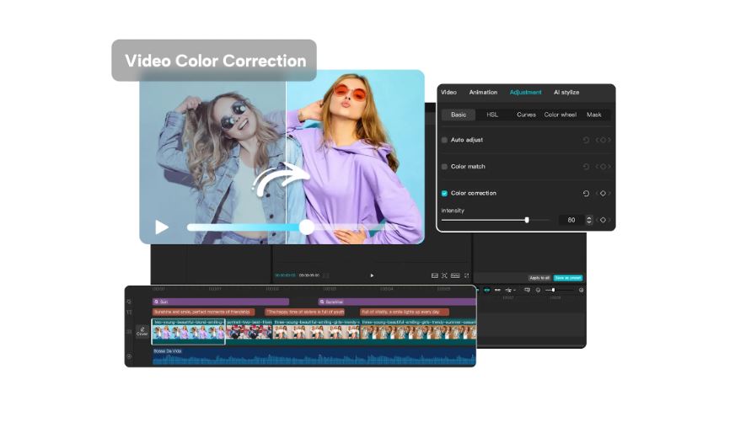
Task: Click the small play button under the player
Action: (x=373, y=275)
